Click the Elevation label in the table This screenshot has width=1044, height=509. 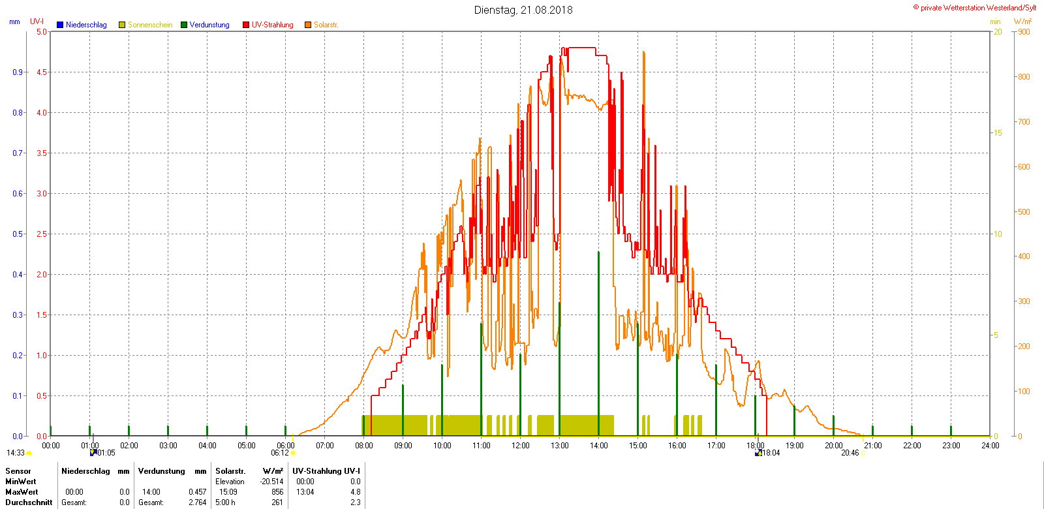[x=230, y=482]
